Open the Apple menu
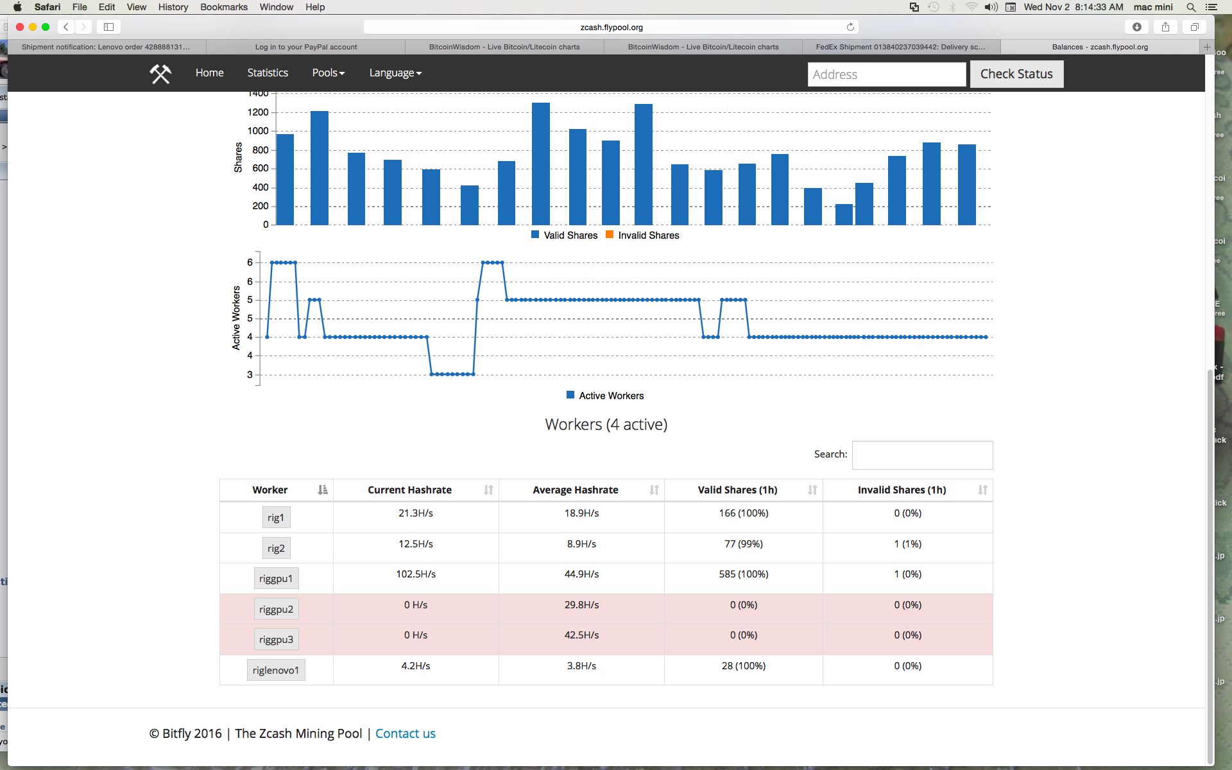1232x770 pixels. point(17,7)
